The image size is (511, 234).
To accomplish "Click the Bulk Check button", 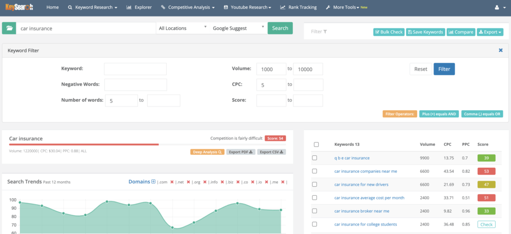I will pyautogui.click(x=389, y=32).
